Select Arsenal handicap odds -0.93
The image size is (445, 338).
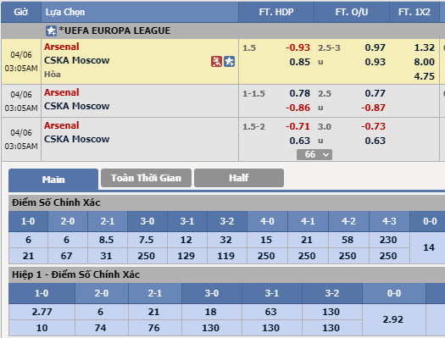click(x=298, y=47)
